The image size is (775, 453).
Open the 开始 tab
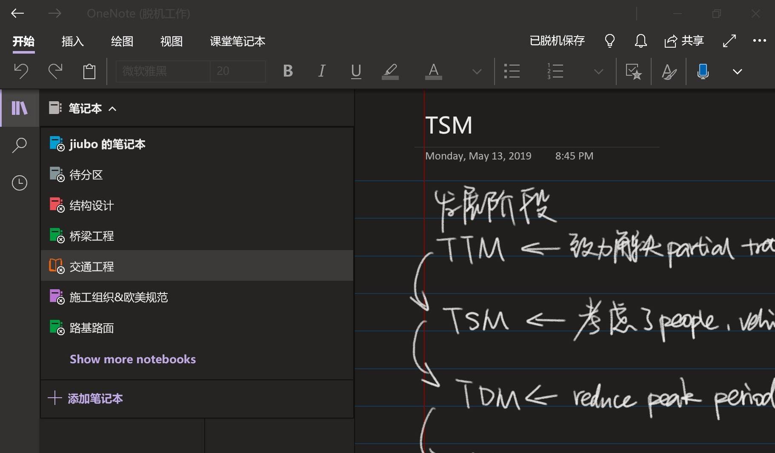point(23,41)
